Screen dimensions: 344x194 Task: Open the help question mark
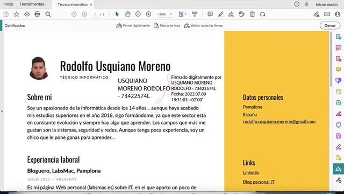coord(297,4)
